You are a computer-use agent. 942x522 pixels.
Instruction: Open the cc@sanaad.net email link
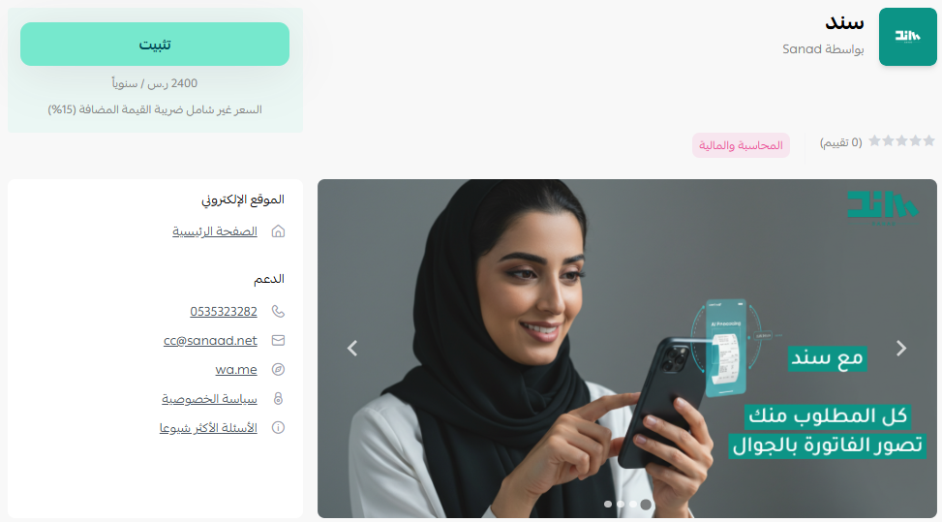(x=210, y=341)
